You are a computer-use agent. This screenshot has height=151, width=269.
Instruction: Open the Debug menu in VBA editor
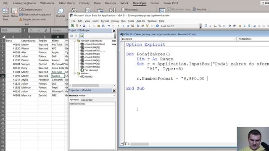115,21
